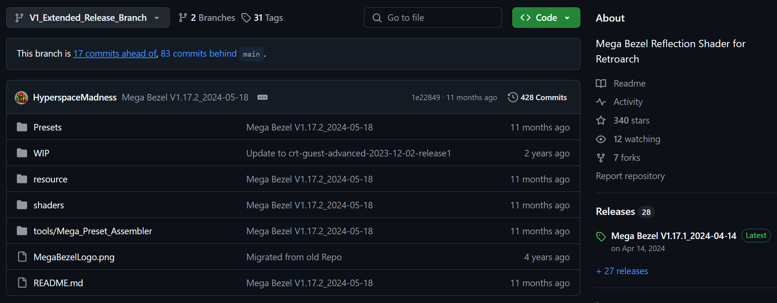Click the book icon beside Readme
The width and height of the screenshot is (777, 303).
click(601, 83)
